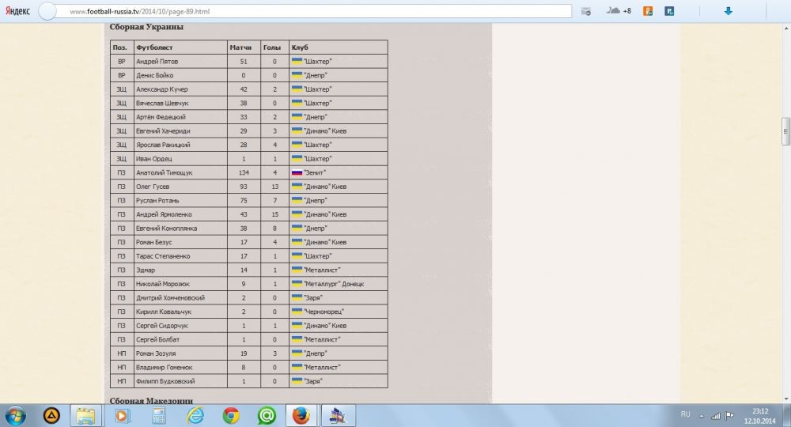The height and width of the screenshot is (427, 791).
Task: Select player name Александр Кучер
Action: pos(162,89)
